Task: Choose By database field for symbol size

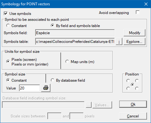Action: [x=53, y=80]
